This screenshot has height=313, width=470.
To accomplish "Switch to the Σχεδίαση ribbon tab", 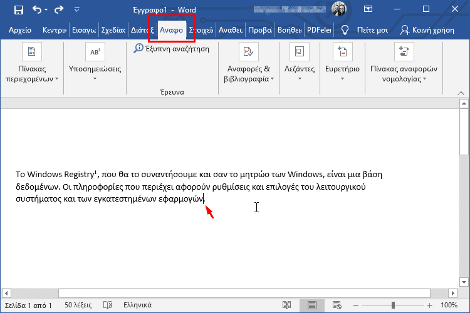I will click(113, 30).
